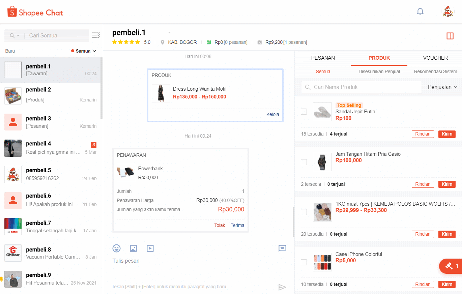The image size is (462, 294).
Task: Check the Jam Tangan Hitam Pria Casio product
Action: [304, 162]
